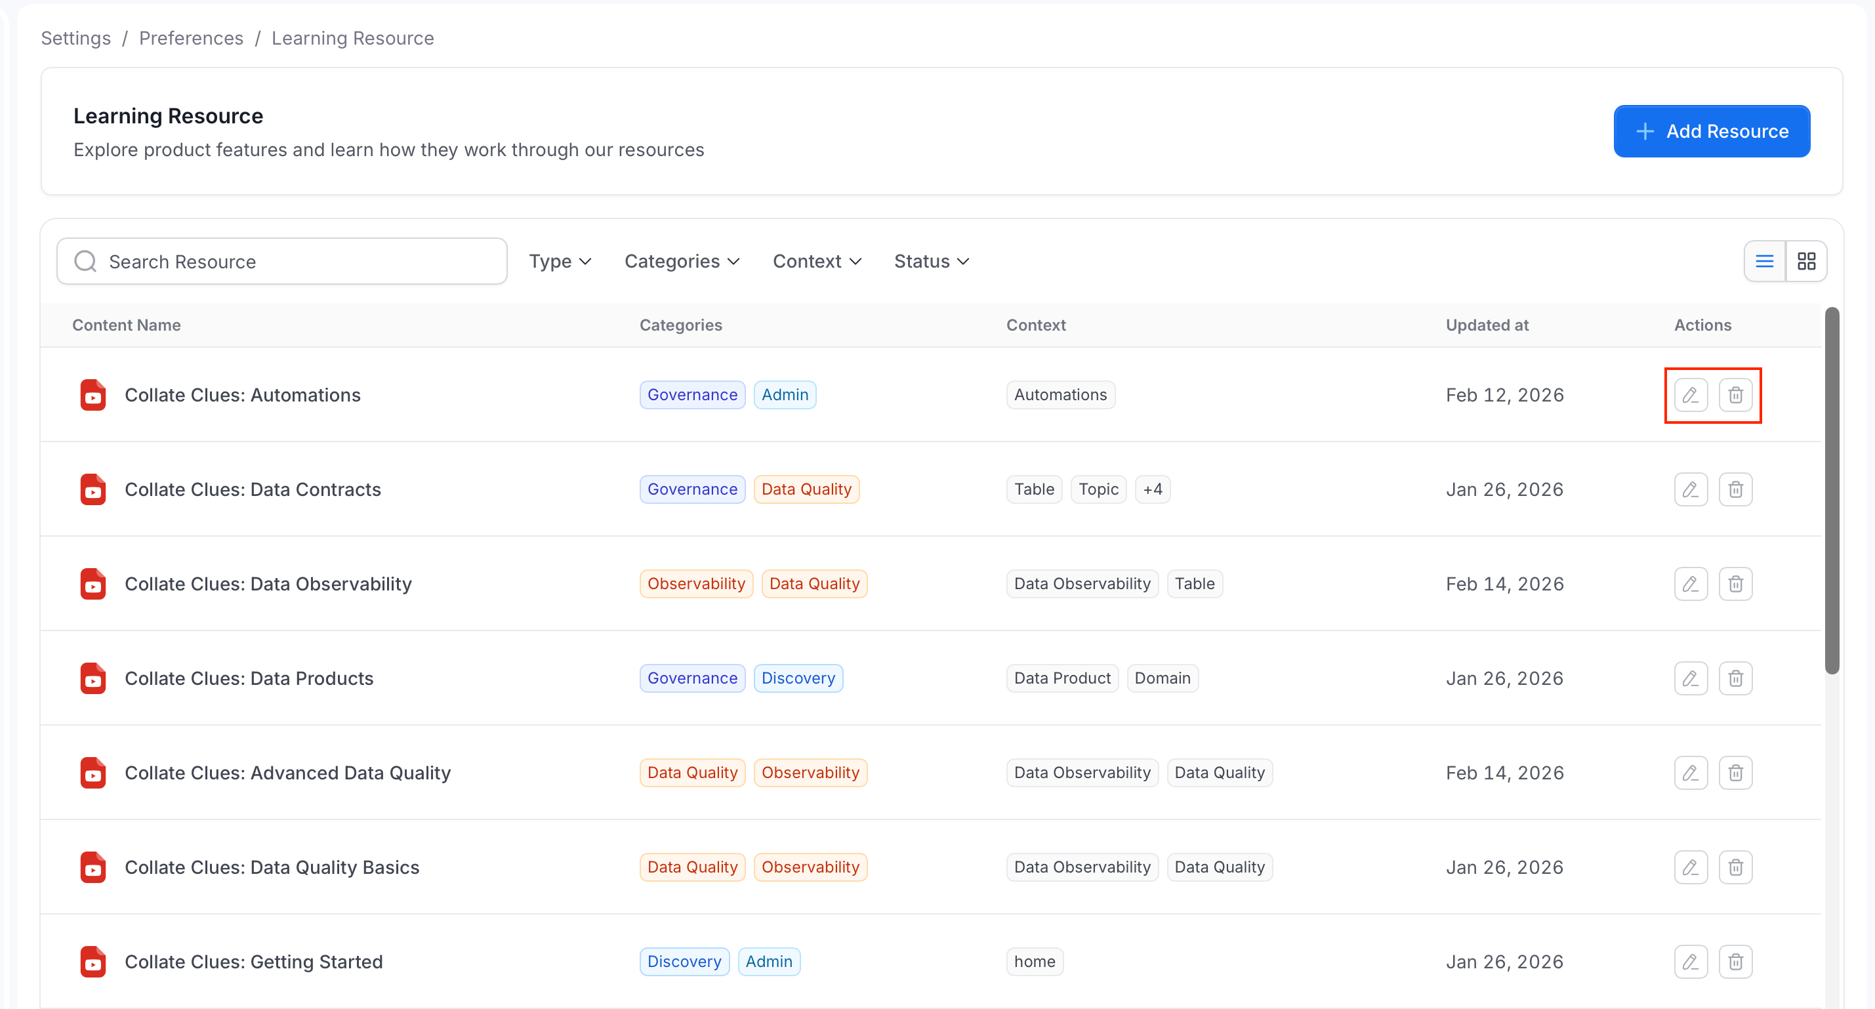Open the Collate Clues: Data Contracts resource title
Viewport: 1875px width, 1009px height.
pyautogui.click(x=253, y=489)
